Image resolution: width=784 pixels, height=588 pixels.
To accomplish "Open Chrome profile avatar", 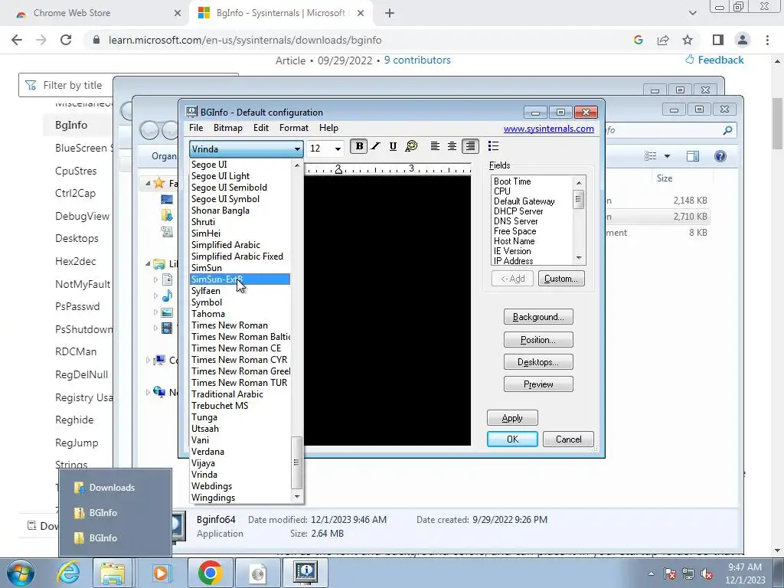I will coord(743,40).
